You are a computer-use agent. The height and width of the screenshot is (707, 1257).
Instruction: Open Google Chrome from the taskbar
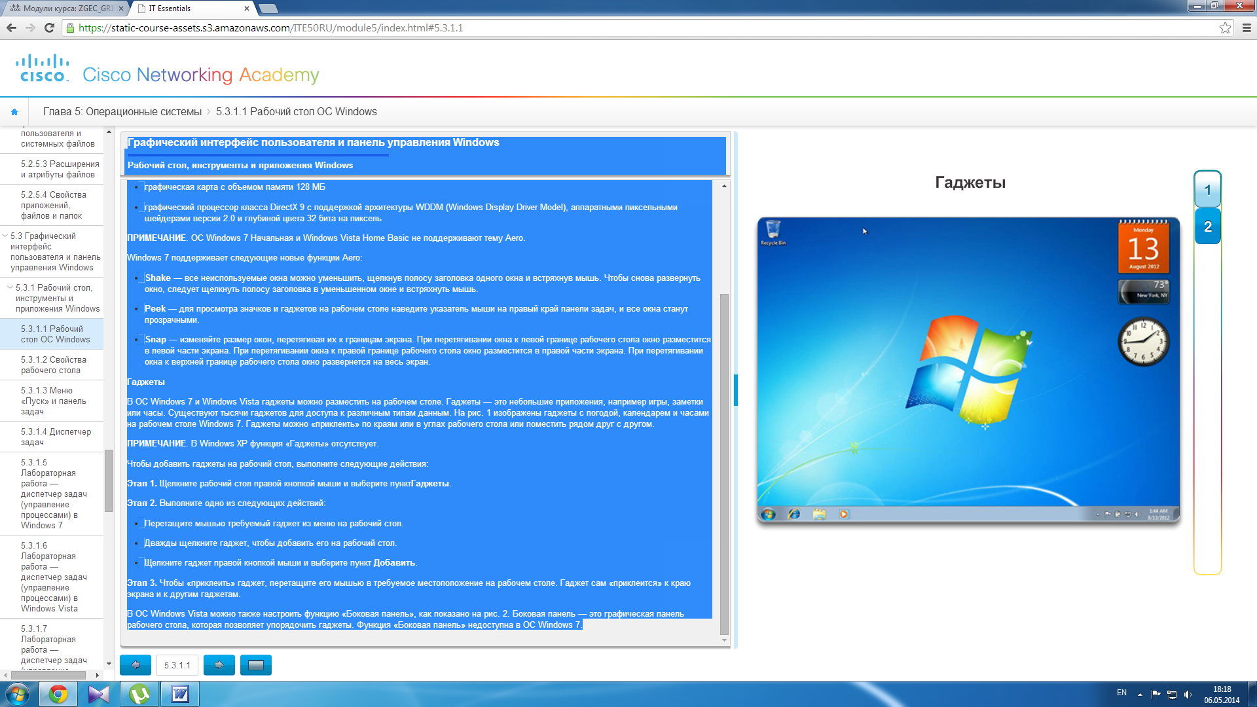[x=58, y=694]
